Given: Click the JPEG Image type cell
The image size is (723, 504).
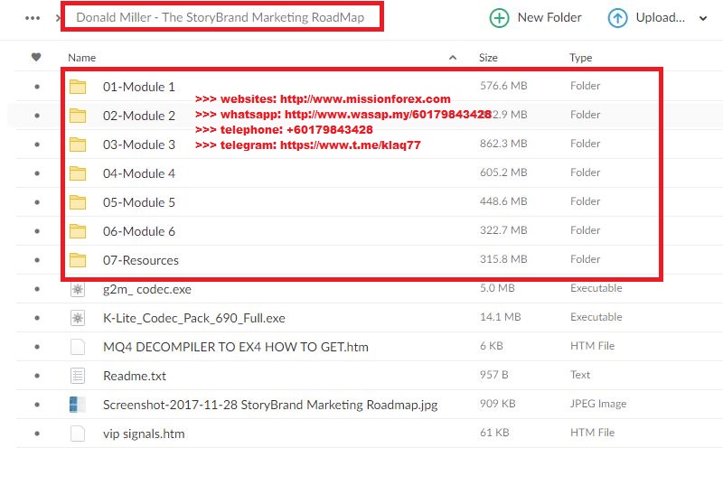Looking at the screenshot, I should pyautogui.click(x=598, y=404).
